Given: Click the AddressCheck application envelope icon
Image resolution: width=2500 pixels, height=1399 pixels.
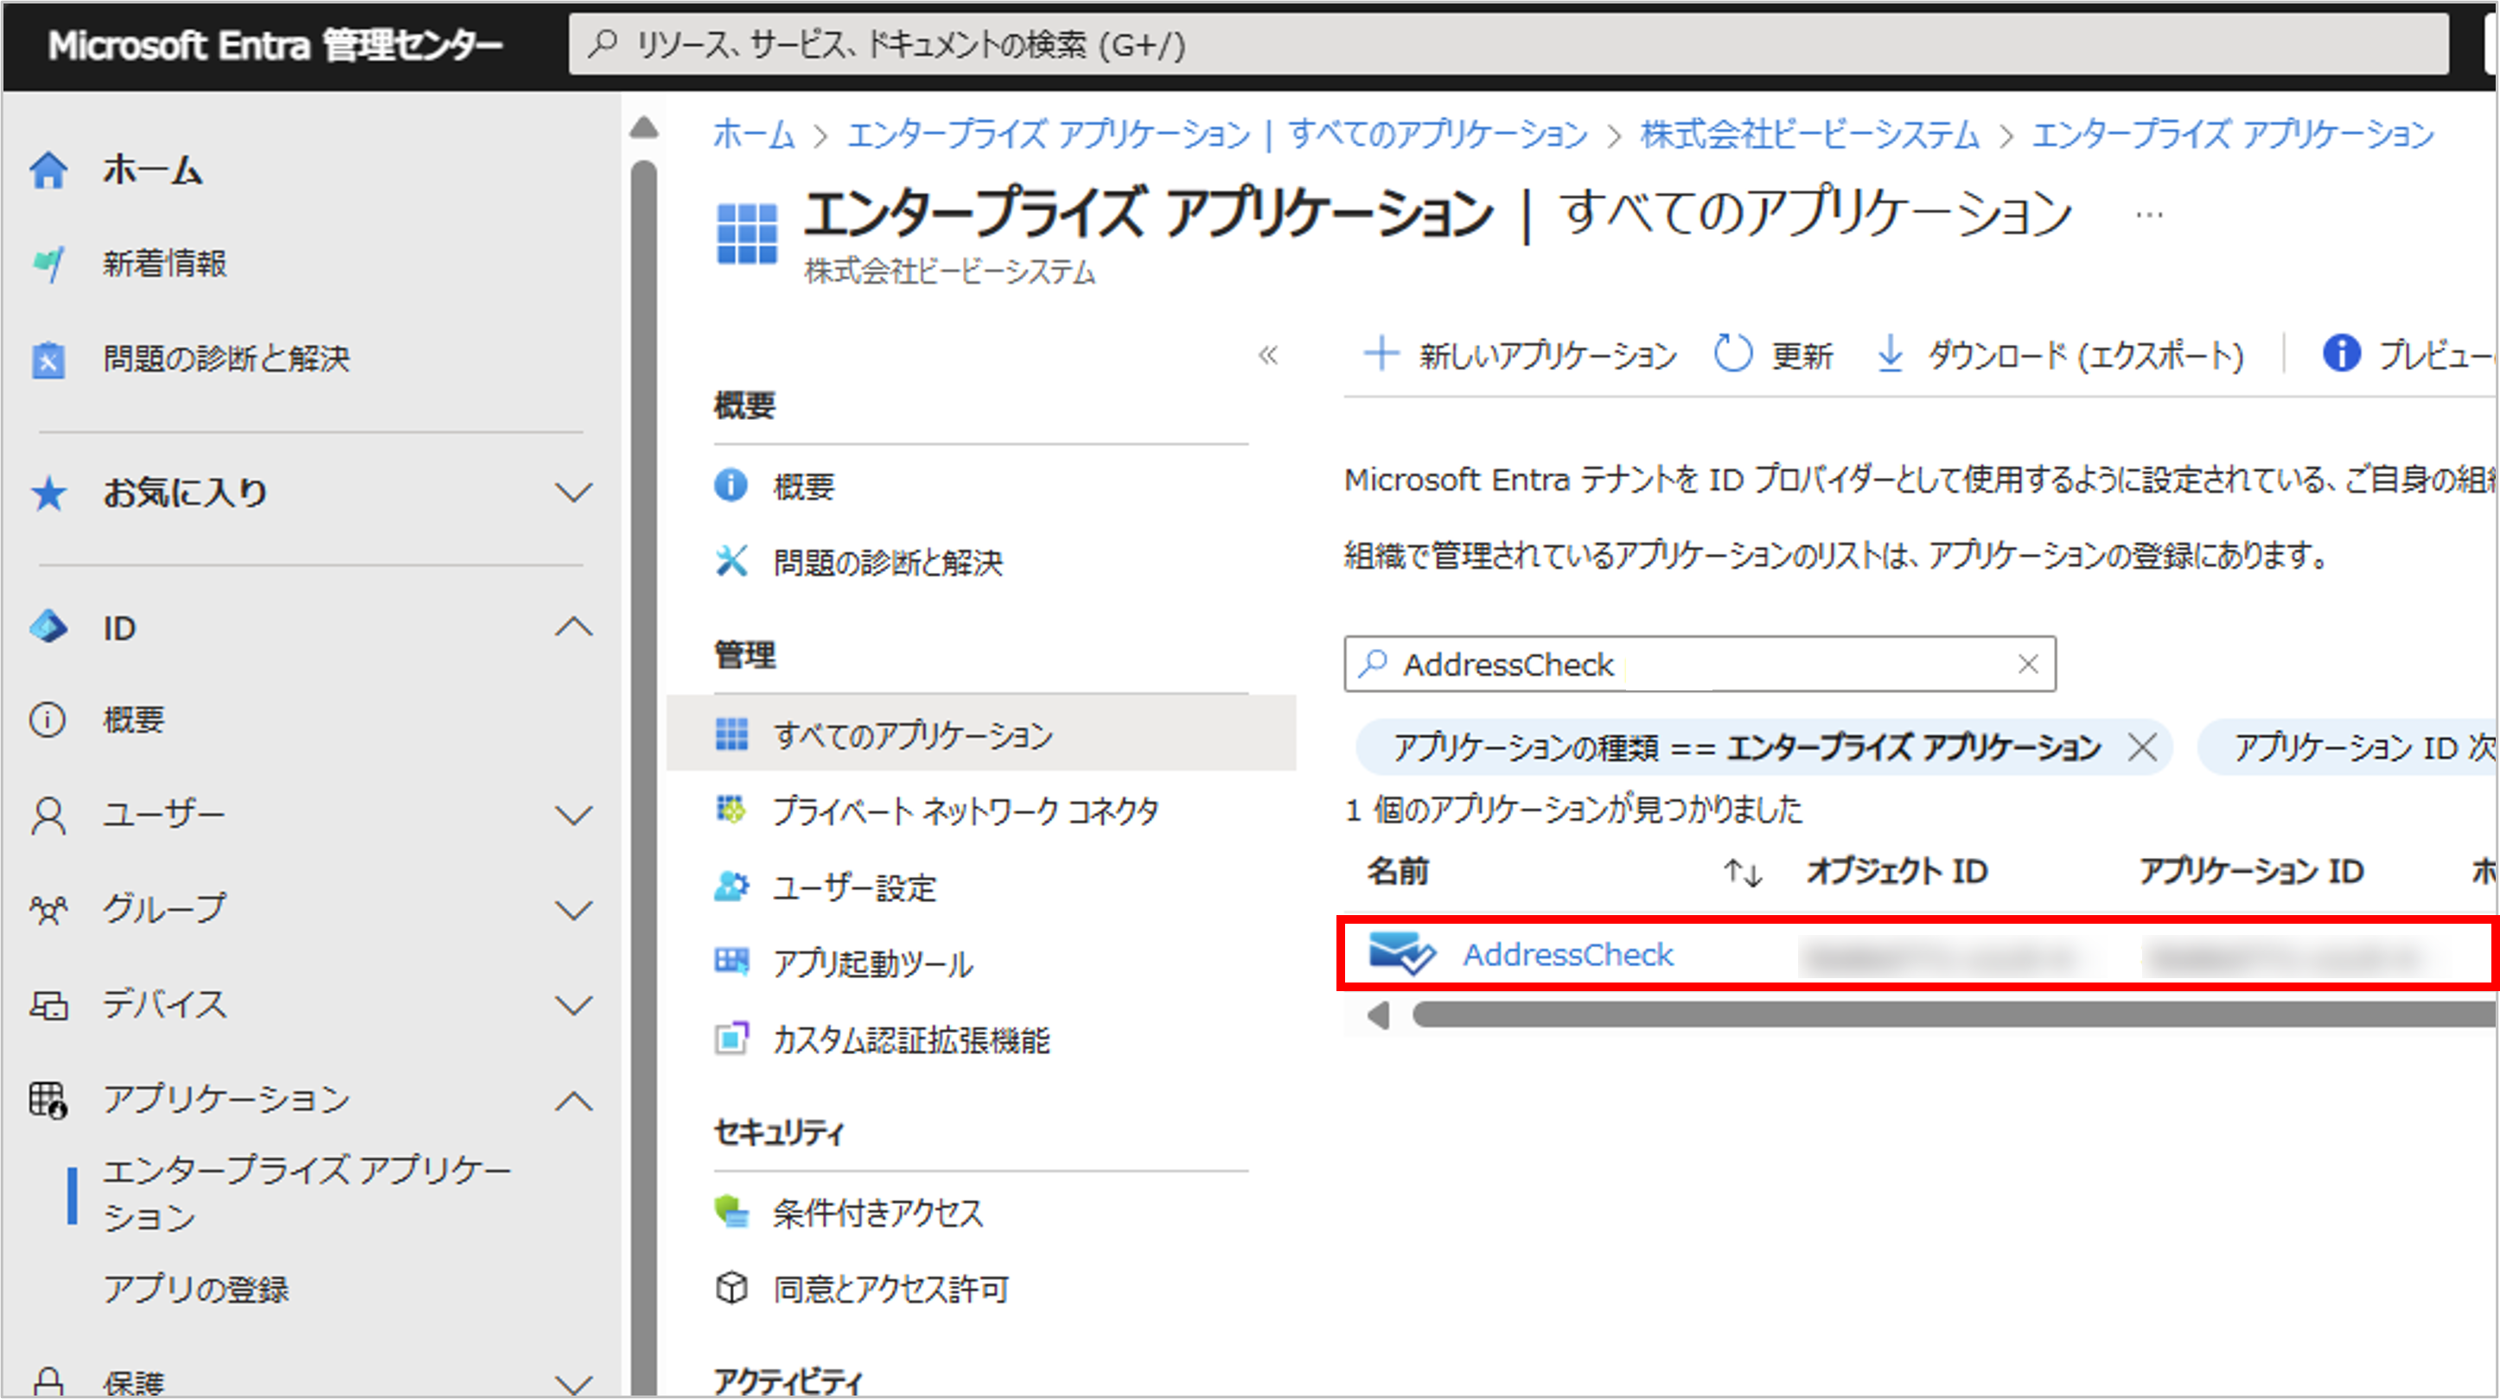Looking at the screenshot, I should click(1400, 954).
